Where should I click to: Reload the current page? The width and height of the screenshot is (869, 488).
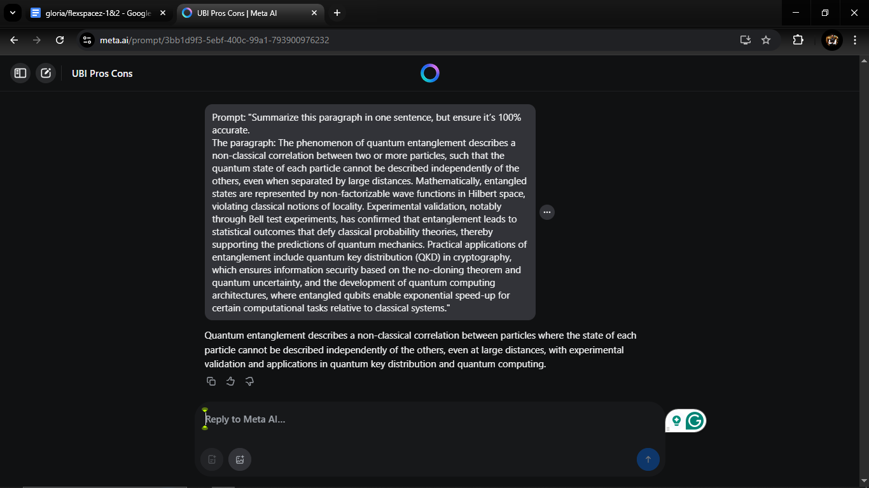click(60, 40)
